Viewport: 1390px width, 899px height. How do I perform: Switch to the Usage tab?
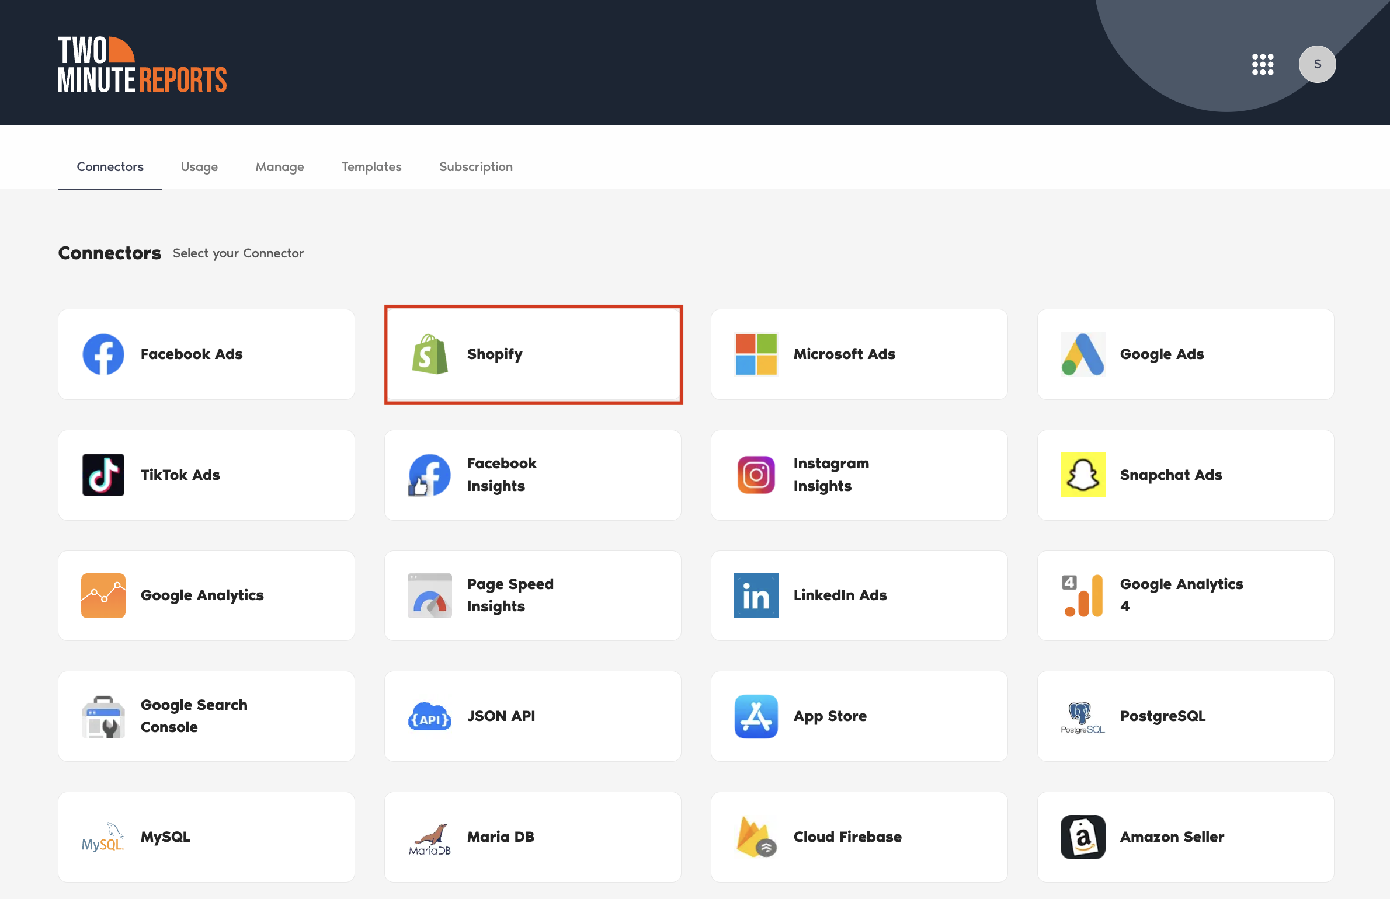[199, 167]
